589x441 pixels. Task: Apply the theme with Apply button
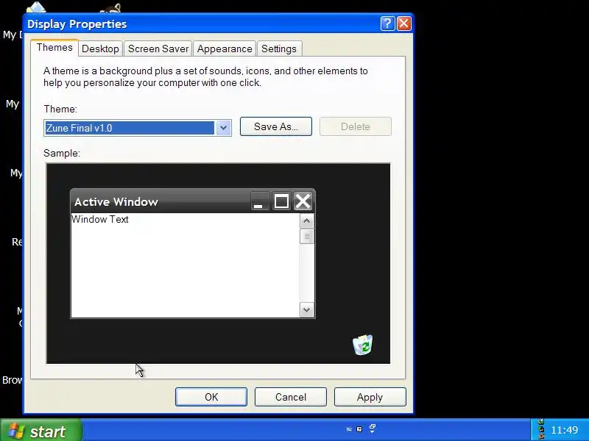point(370,397)
